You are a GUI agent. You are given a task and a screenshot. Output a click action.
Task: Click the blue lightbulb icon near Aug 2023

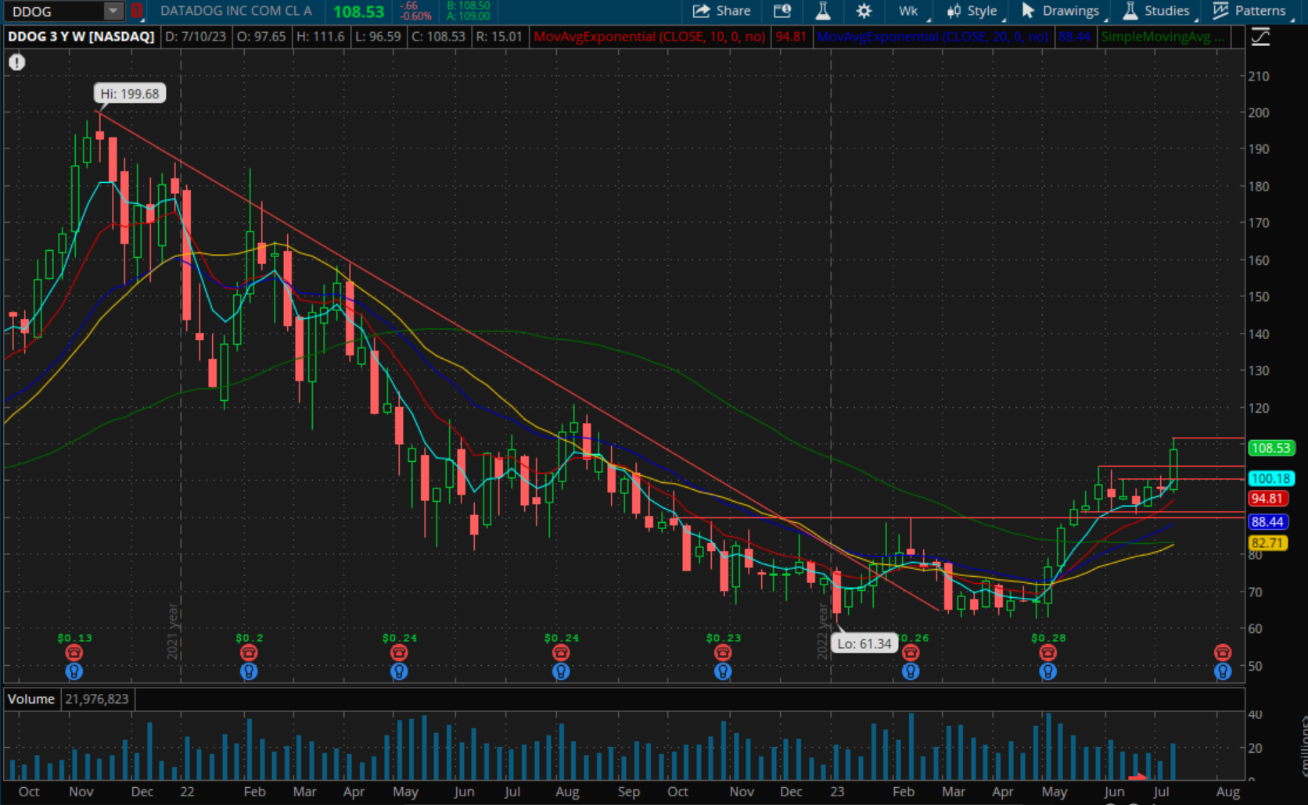pos(1223,671)
